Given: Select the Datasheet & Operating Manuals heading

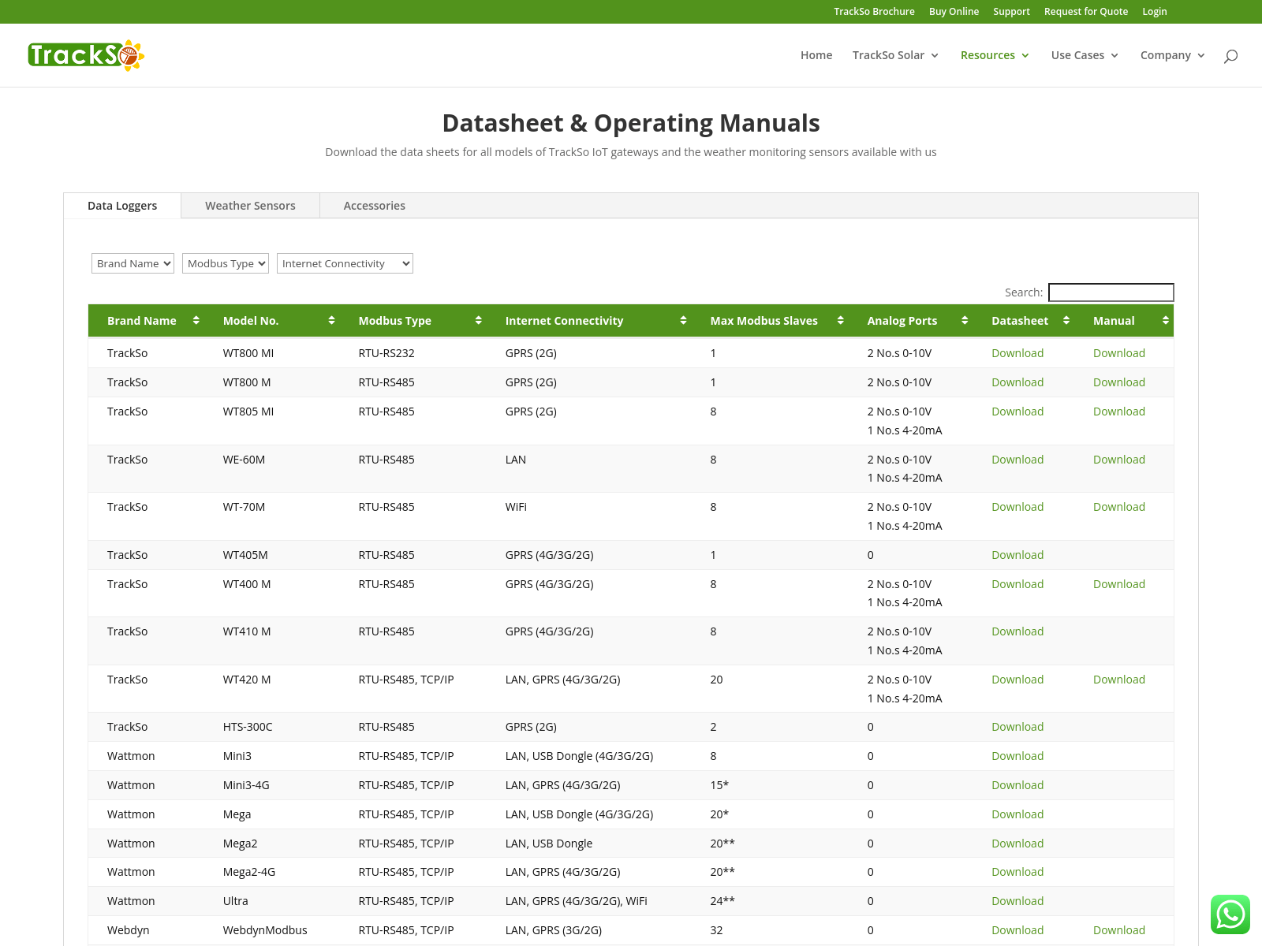Looking at the screenshot, I should [x=631, y=123].
